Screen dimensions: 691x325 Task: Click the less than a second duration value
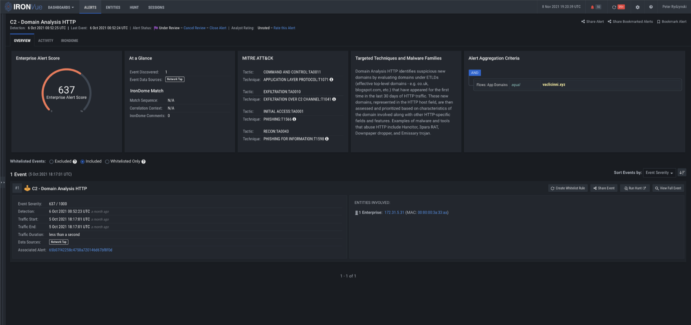click(64, 235)
